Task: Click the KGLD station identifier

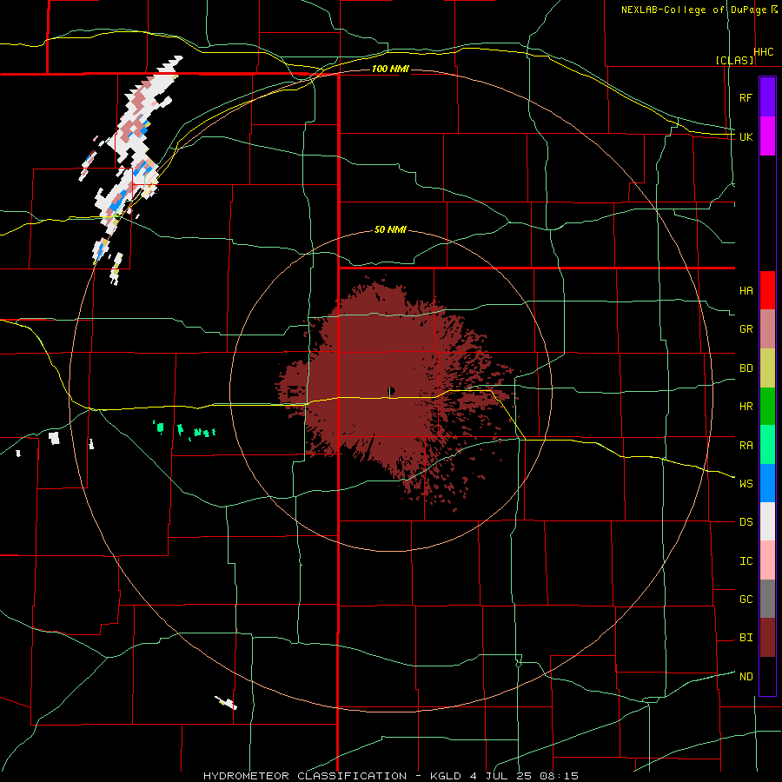Action: [446, 776]
